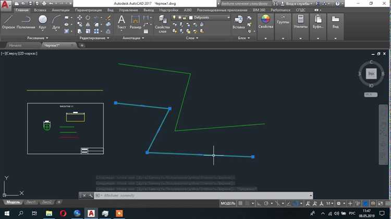The width and height of the screenshot is (391, 219).
Task: Expand the Рисование panel
Action: [x=38, y=38]
